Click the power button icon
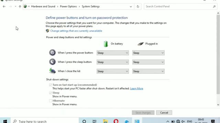The image size is (220, 123). [x=52, y=53]
